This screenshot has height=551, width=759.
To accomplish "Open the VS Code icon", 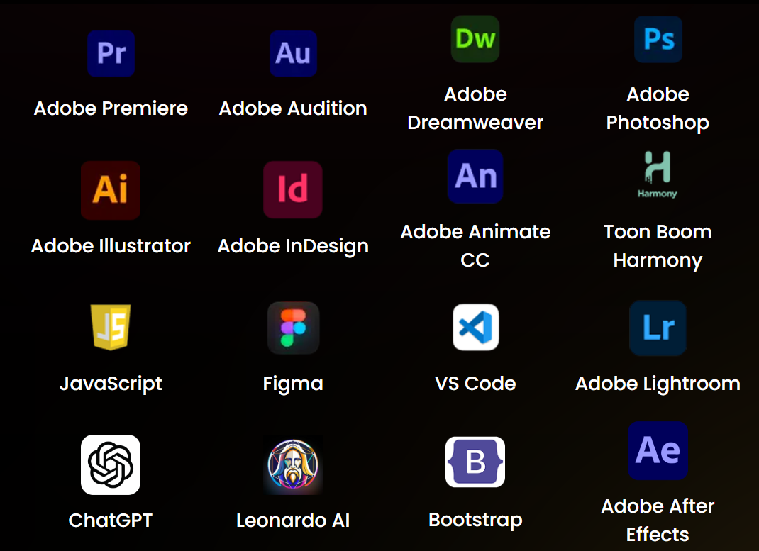I will tap(476, 327).
